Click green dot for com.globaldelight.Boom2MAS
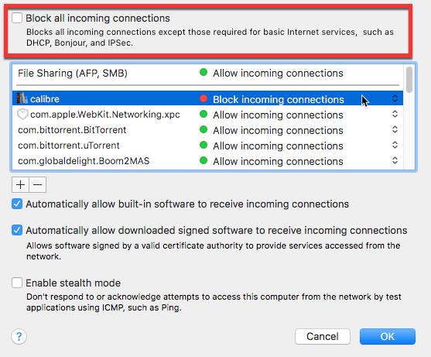The image size is (431, 357). coord(204,160)
